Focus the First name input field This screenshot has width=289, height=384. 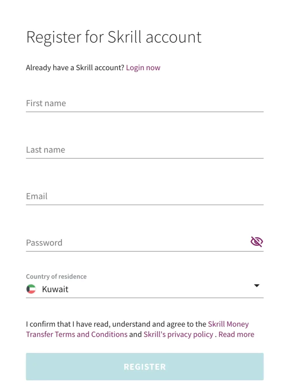point(144,103)
